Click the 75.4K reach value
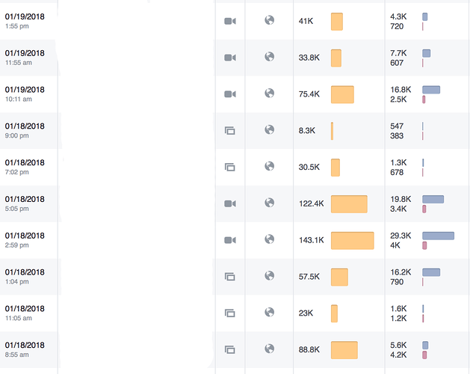Image resolution: width=470 pixels, height=374 pixels. click(309, 94)
